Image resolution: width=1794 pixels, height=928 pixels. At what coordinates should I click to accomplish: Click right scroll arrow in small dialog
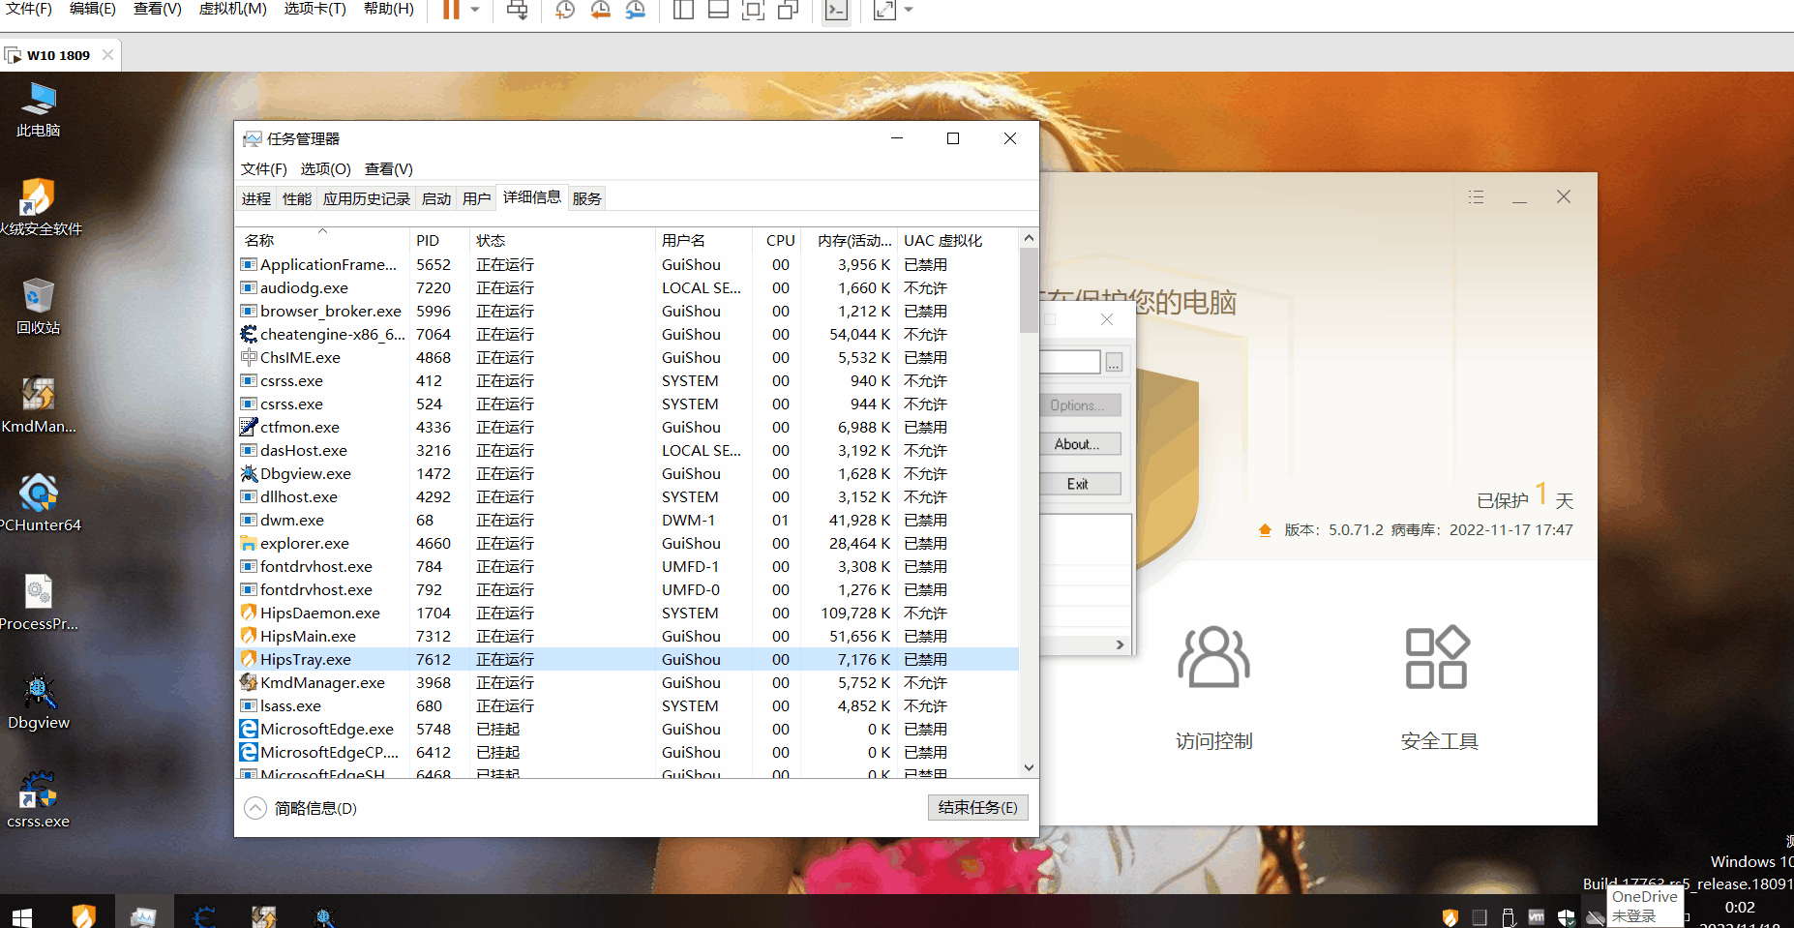(x=1120, y=644)
